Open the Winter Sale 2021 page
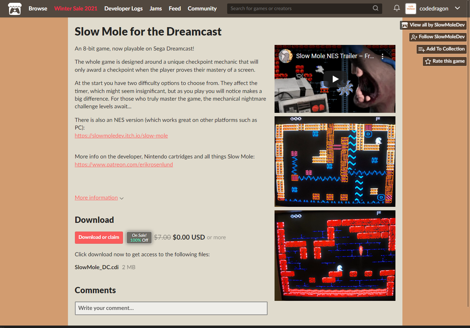The height and width of the screenshot is (328, 470). click(76, 8)
